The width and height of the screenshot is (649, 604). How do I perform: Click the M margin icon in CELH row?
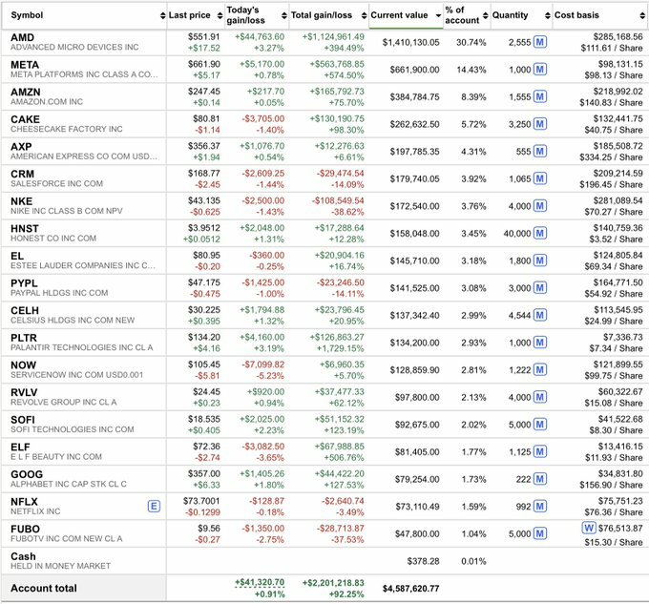540,315
